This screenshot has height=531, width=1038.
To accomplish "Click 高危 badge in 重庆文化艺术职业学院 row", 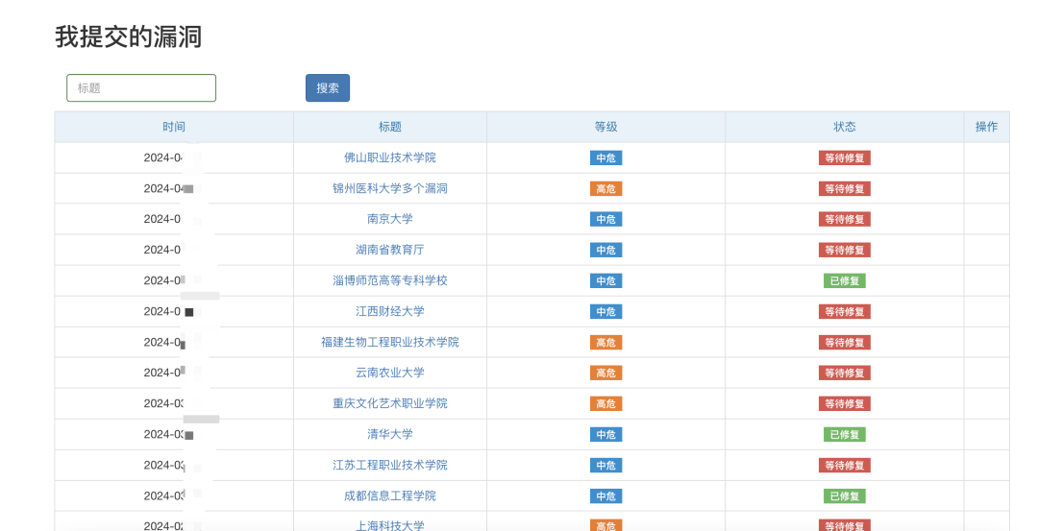I will click(x=605, y=404).
